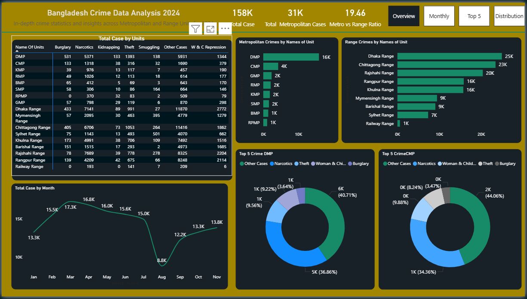Select the Dhaka Range bar
The width and height of the screenshot is (527, 299).
click(x=450, y=56)
